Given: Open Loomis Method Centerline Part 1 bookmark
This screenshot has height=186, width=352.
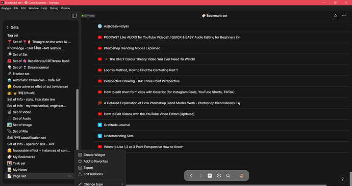Looking at the screenshot, I should 141,70.
